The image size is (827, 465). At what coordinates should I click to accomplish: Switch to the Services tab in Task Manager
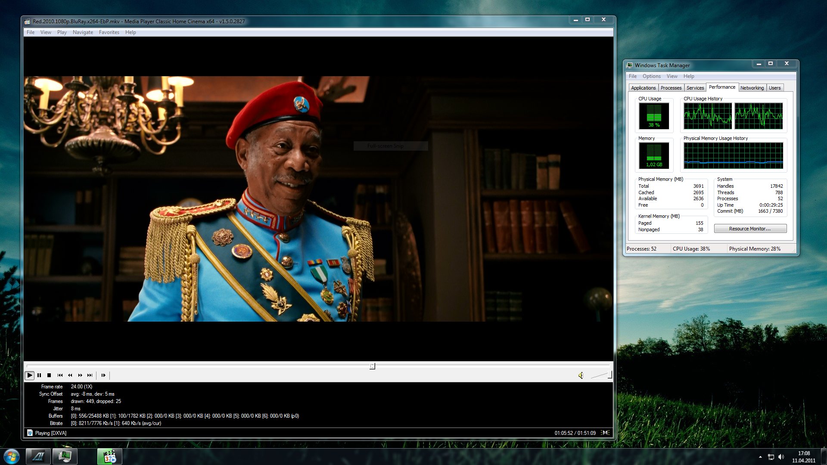(x=695, y=88)
